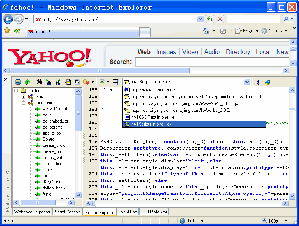Choose the bc_2.0.3.js script entry
This screenshot has width=299, height=226.
click(x=182, y=110)
